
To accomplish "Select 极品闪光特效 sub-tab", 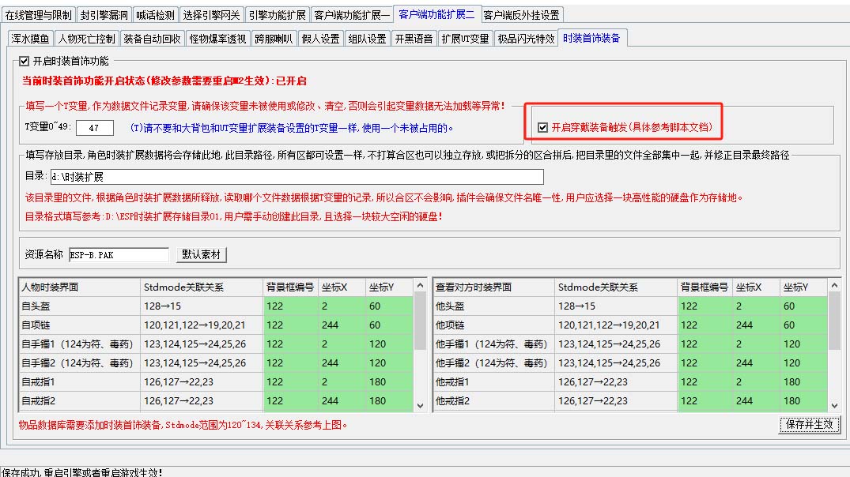I will pos(526,39).
